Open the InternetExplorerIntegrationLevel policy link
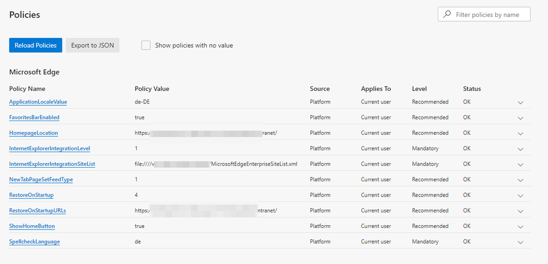The image size is (548, 264). (x=49, y=148)
